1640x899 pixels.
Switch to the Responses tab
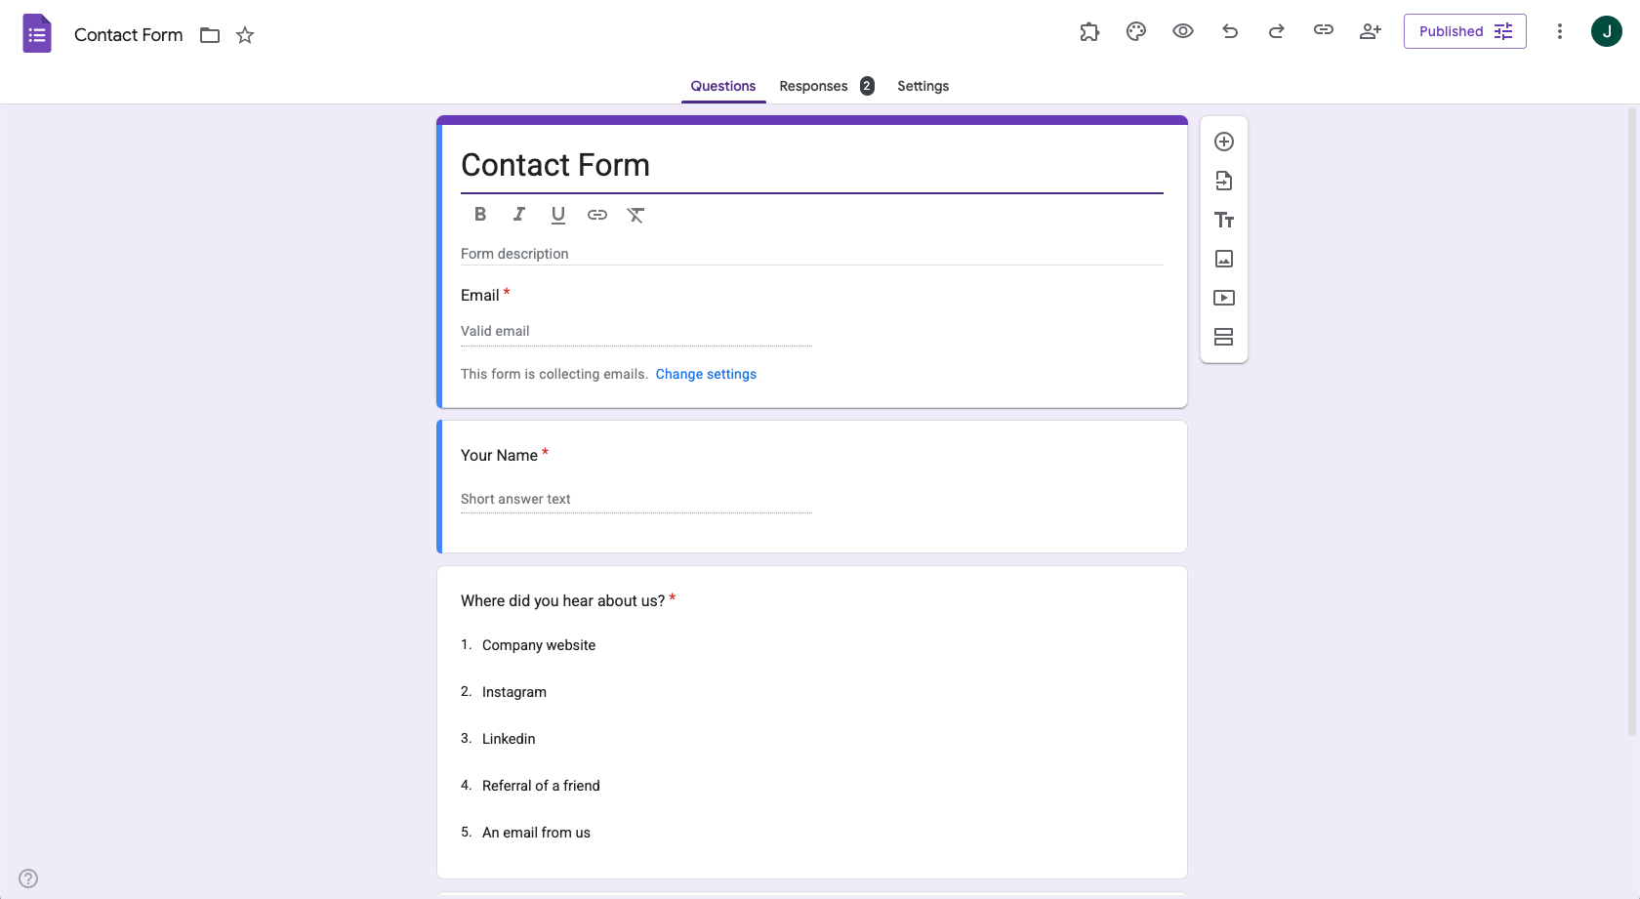[813, 86]
